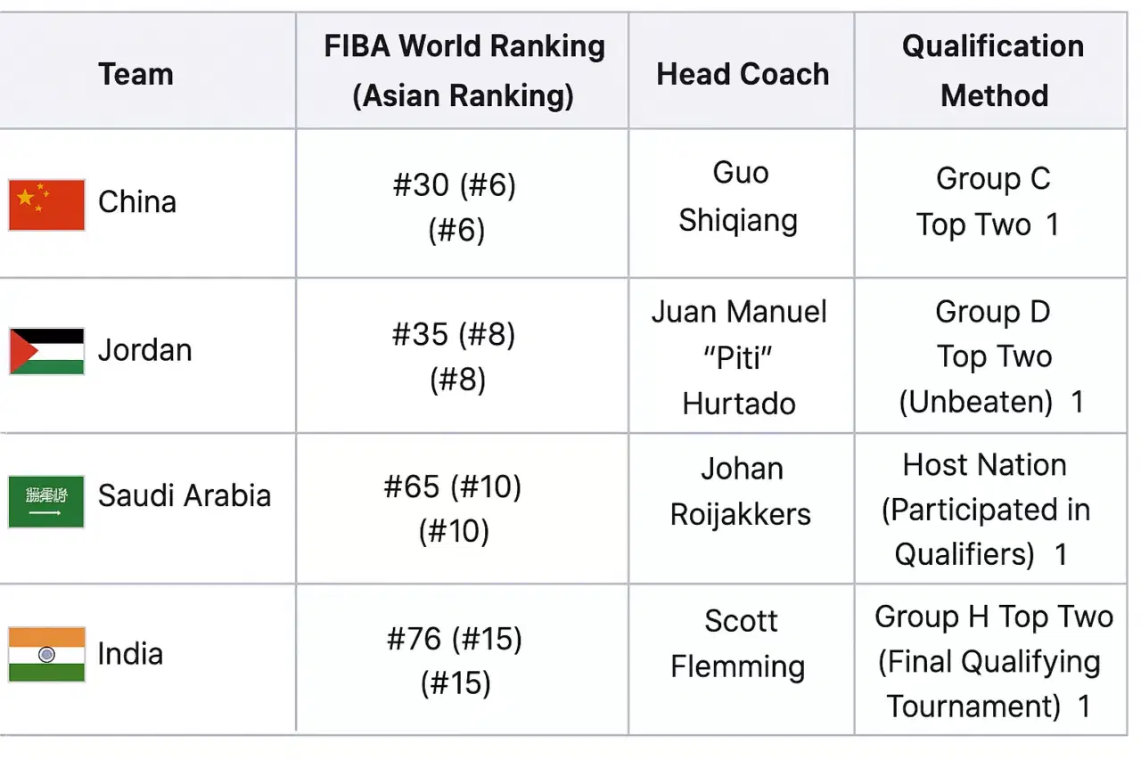Click coach name Juan Manuel Hurtado
The width and height of the screenshot is (1141, 760).
pos(739,357)
